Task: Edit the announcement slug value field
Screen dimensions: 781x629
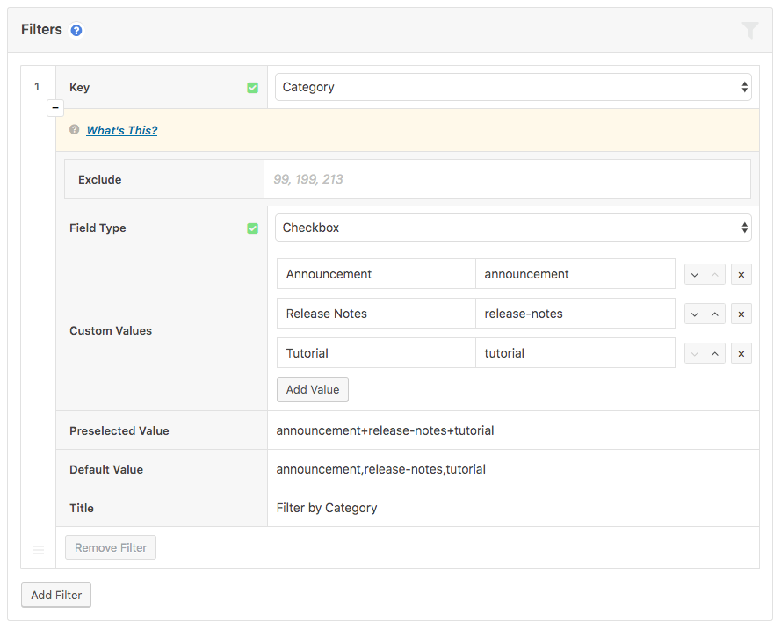Action: click(575, 274)
